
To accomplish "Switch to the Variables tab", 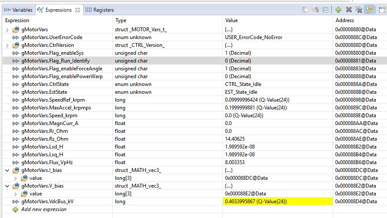I will click(x=18, y=10).
